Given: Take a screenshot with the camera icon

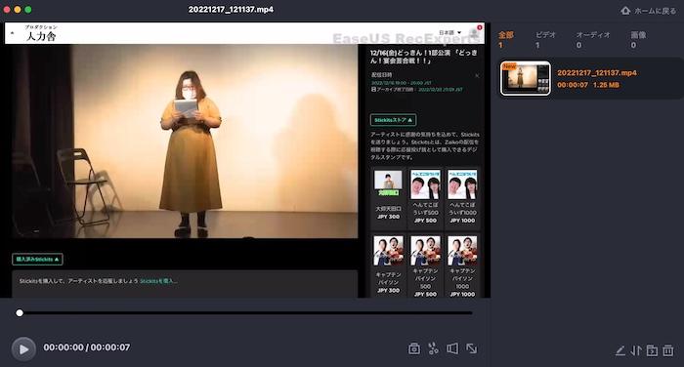Looking at the screenshot, I should (x=414, y=348).
